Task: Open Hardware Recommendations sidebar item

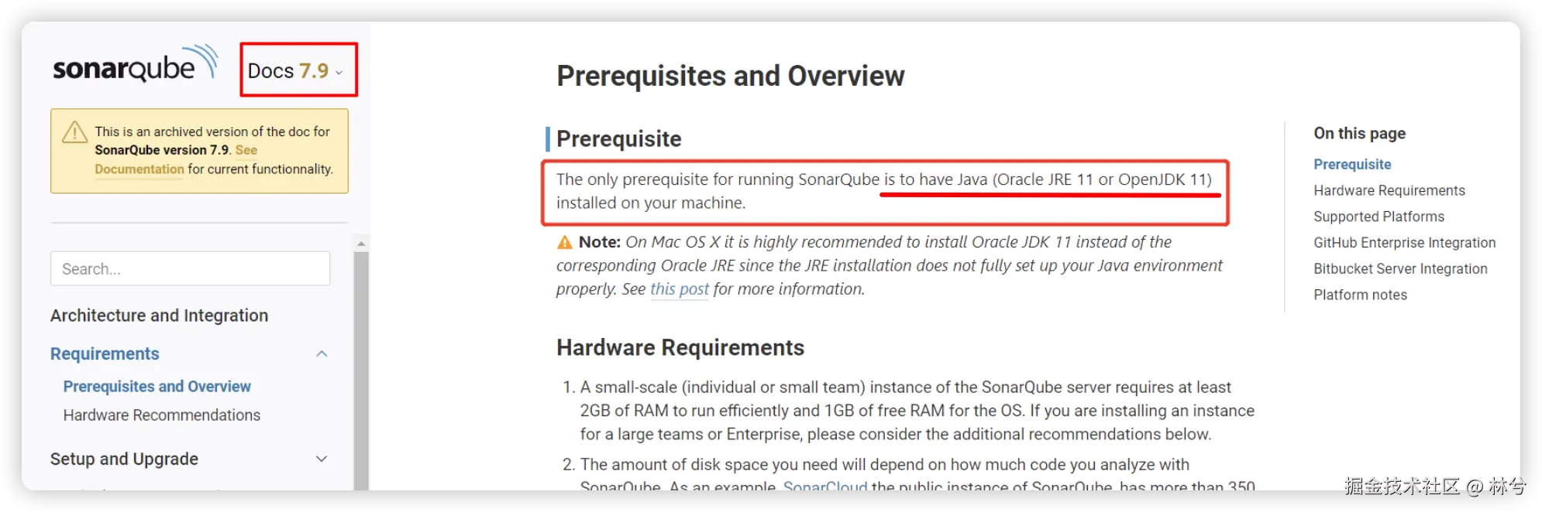Action: [x=161, y=415]
